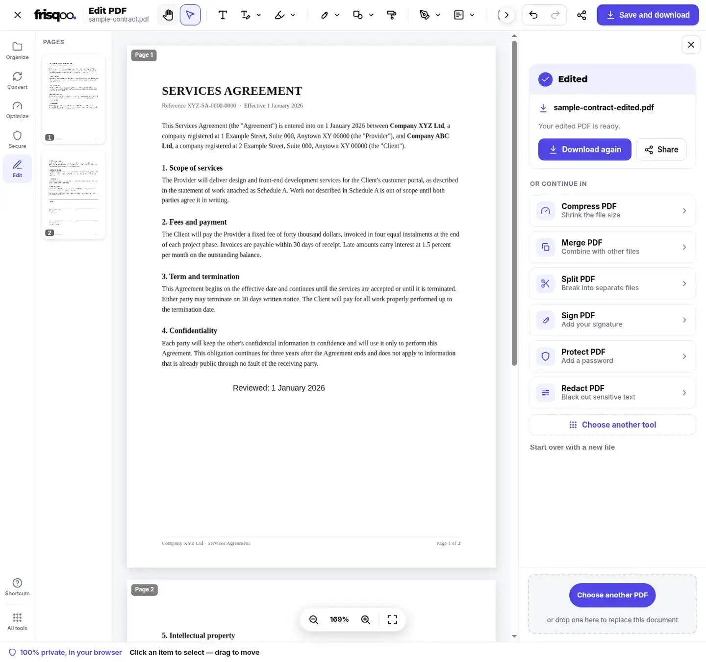Continue in Redact PDF
Image resolution: width=706 pixels, height=662 pixels.
612,393
